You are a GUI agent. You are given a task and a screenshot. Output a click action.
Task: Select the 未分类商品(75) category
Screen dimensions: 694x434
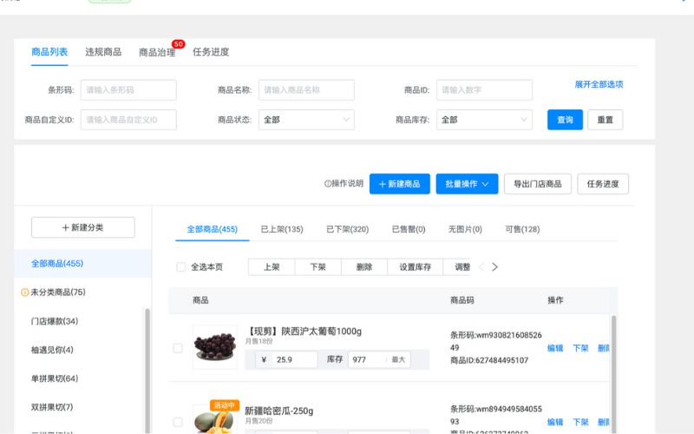[58, 293]
